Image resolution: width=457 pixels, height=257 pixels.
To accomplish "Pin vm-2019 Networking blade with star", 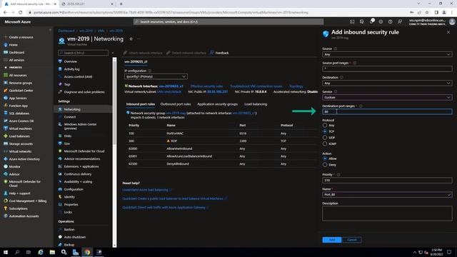I will click(131, 39).
